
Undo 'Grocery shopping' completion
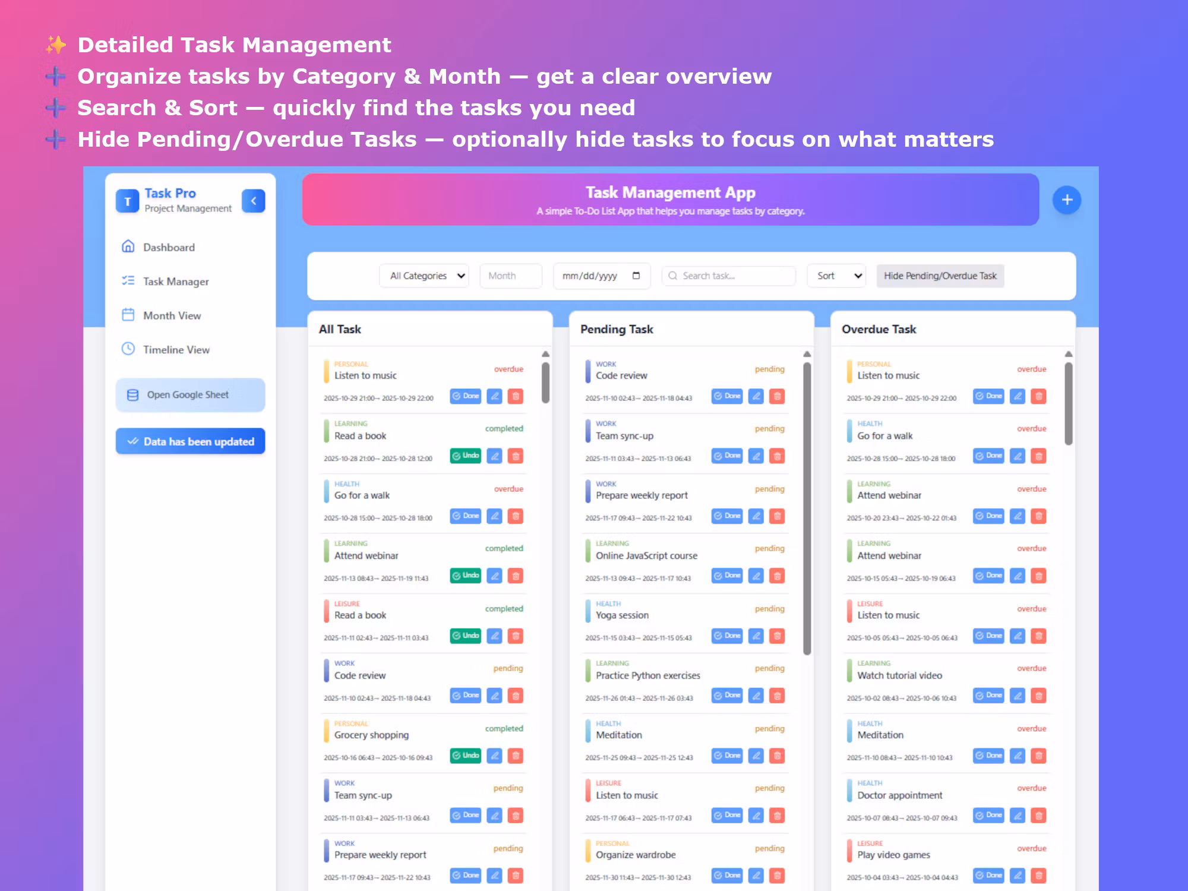click(465, 756)
